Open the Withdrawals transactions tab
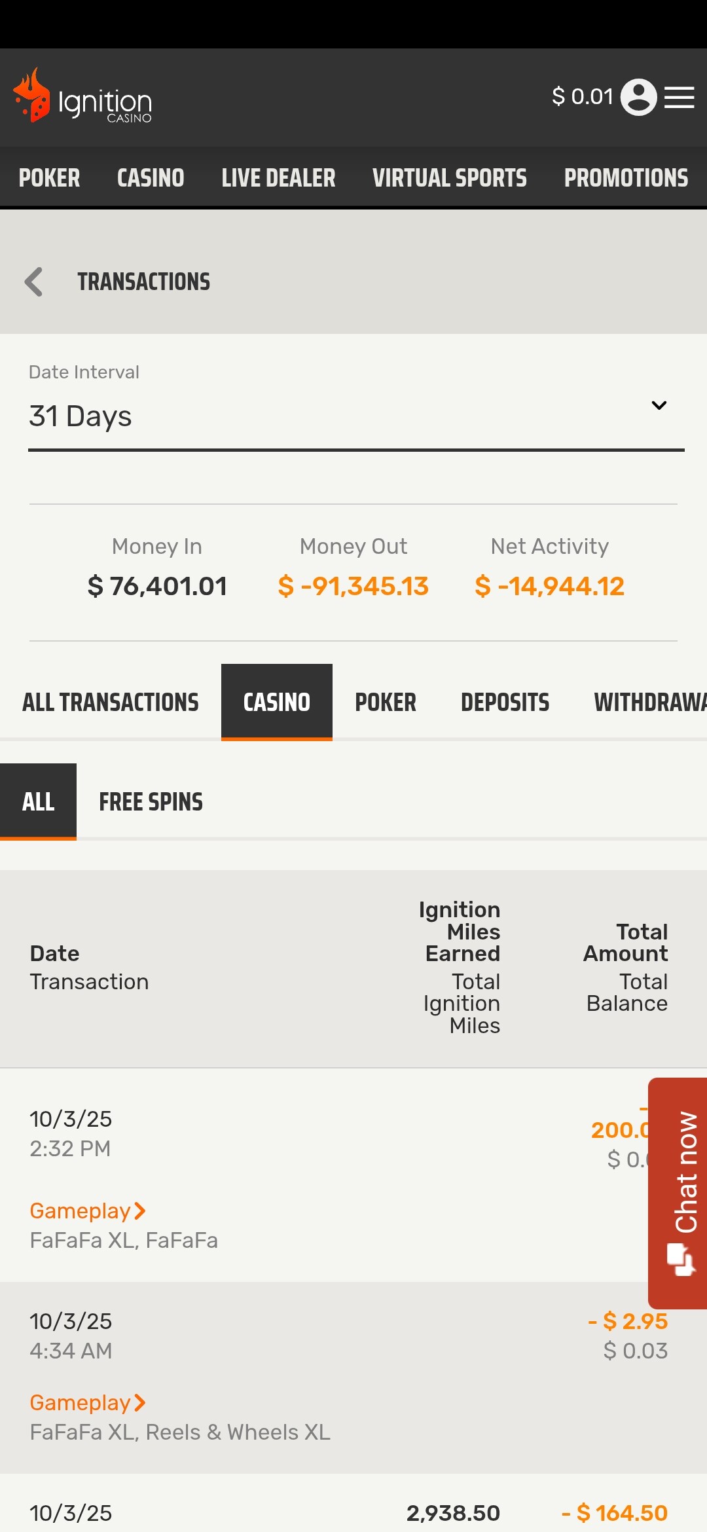The height and width of the screenshot is (1532, 707). pos(649,702)
